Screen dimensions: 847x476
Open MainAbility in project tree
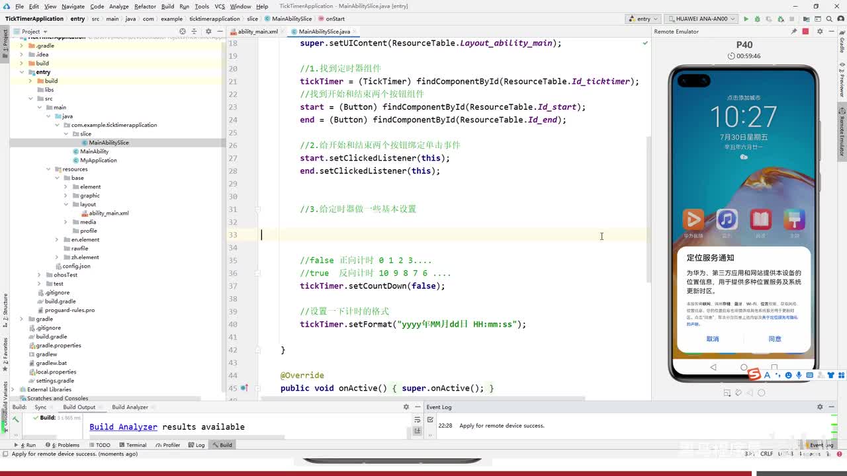click(x=94, y=151)
